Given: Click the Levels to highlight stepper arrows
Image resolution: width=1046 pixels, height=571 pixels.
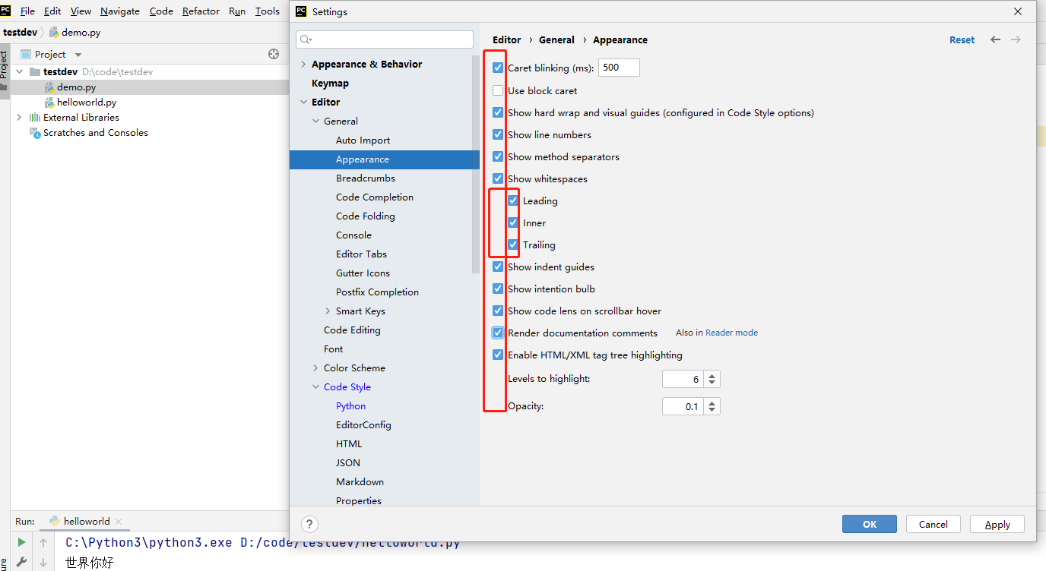Looking at the screenshot, I should 712,379.
